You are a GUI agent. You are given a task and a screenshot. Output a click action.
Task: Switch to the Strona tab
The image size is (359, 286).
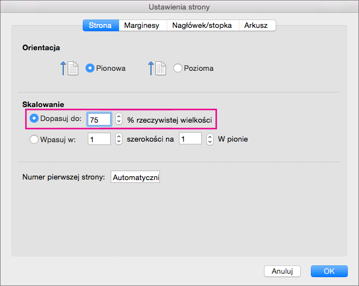(x=101, y=25)
